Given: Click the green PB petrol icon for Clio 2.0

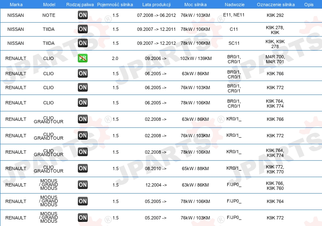Looking at the screenshot, I should click(x=83, y=58).
